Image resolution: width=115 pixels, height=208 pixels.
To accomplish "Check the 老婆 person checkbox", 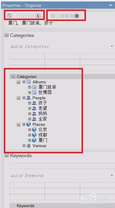I will (x=30, y=108).
